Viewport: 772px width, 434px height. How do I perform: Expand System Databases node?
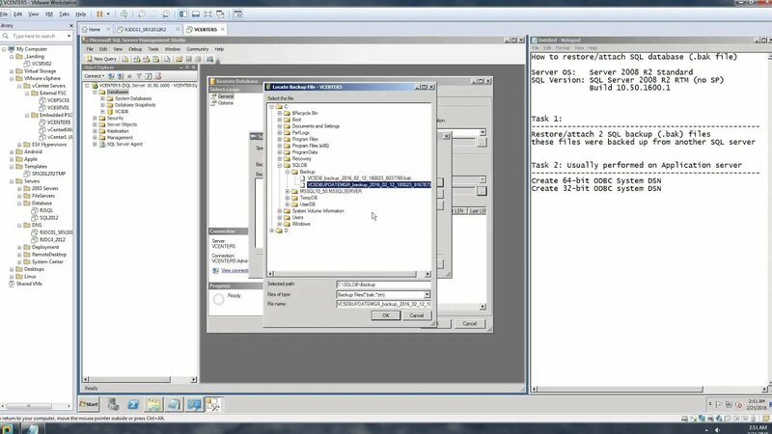103,98
